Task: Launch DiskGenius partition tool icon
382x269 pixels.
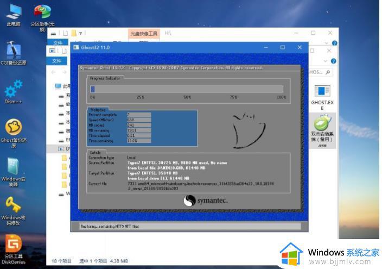Action: (x=14, y=249)
